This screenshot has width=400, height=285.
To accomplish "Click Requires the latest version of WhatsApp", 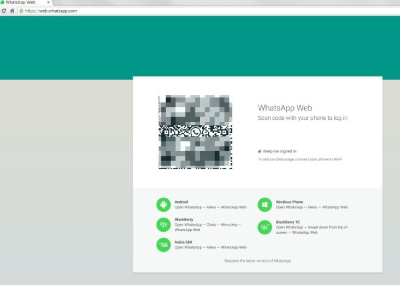I will [x=257, y=261].
